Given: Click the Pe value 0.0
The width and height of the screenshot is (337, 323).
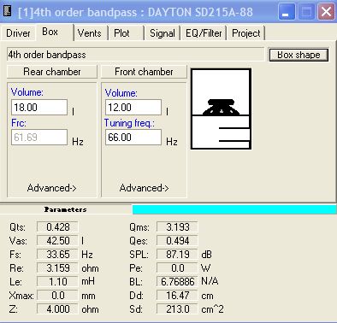Looking at the screenshot, I should click(177, 268).
